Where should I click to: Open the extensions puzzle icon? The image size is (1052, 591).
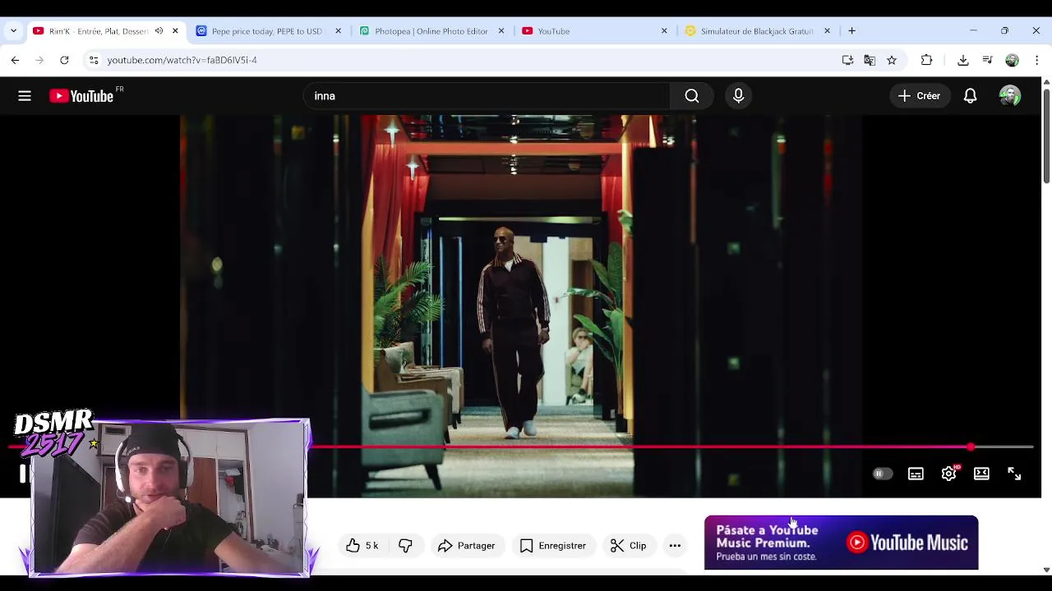coord(926,60)
